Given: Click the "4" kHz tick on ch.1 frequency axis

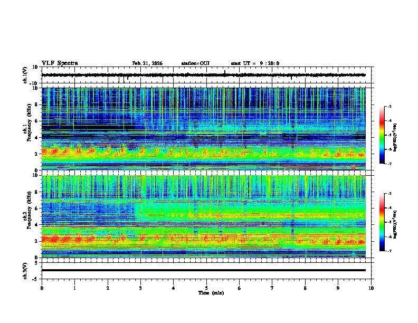Looking at the screenshot, I should coord(37,138).
